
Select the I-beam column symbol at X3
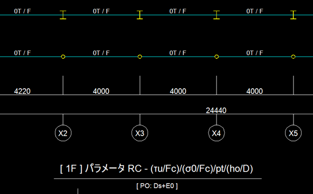coord(139,15)
